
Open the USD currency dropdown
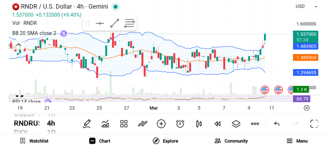click(x=306, y=6)
